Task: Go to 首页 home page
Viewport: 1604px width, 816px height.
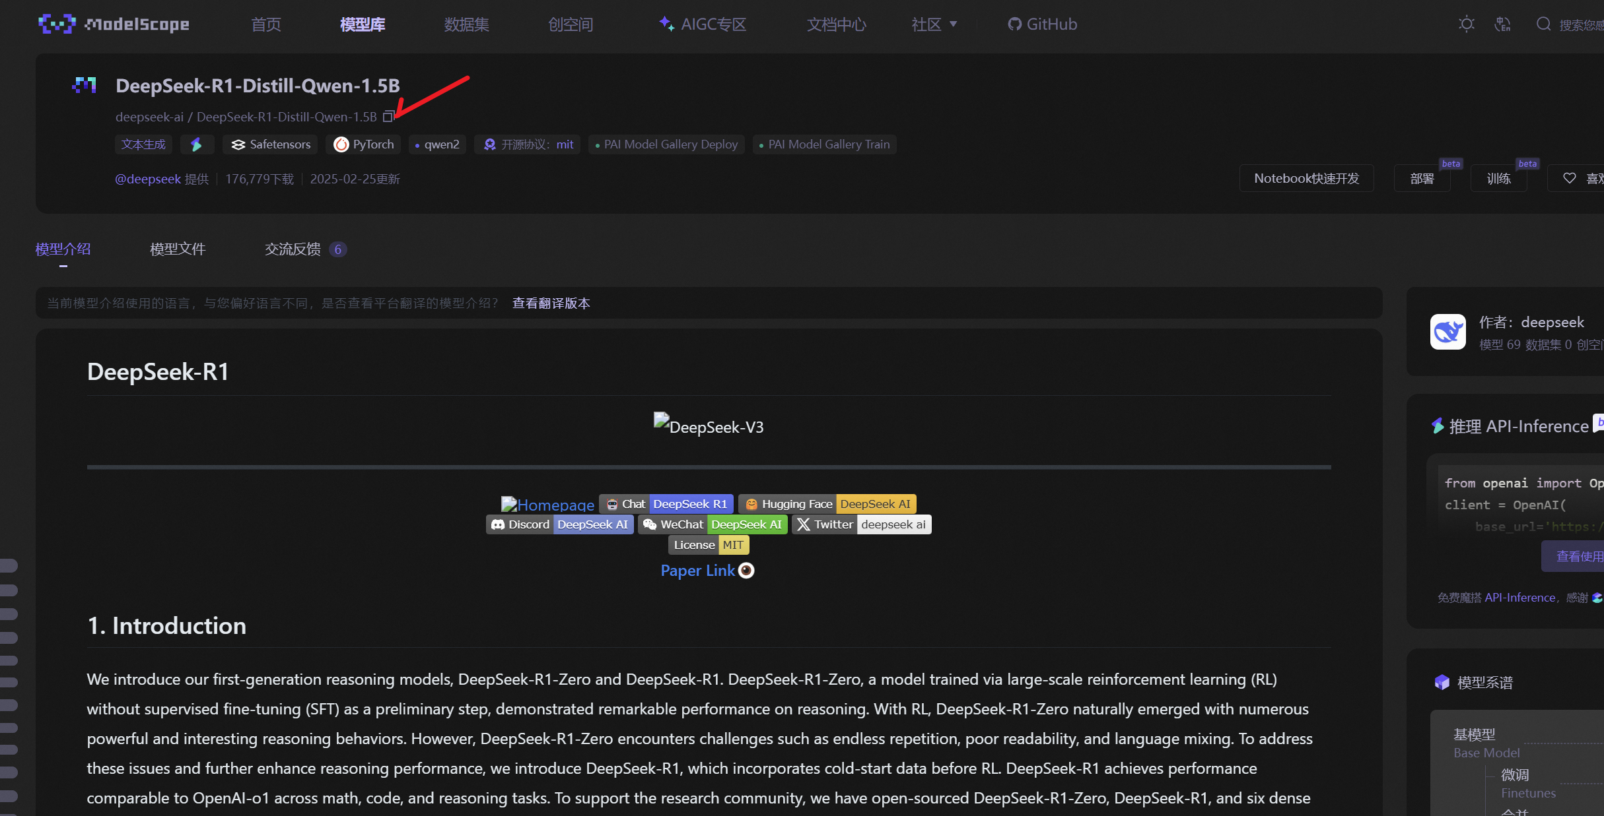Action: (x=266, y=24)
